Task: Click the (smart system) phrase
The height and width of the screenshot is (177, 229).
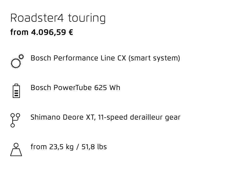Action: [x=154, y=58]
